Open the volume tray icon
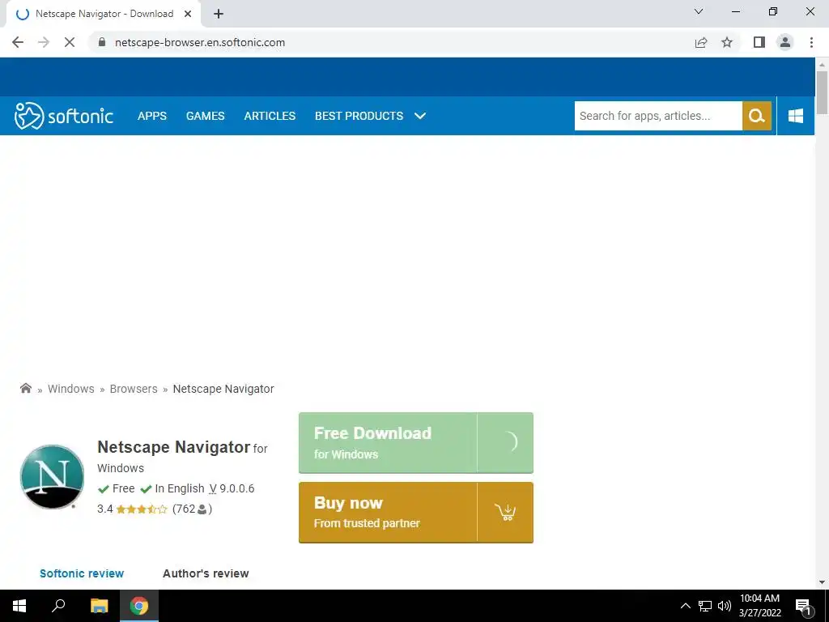The image size is (829, 622). coord(725,606)
